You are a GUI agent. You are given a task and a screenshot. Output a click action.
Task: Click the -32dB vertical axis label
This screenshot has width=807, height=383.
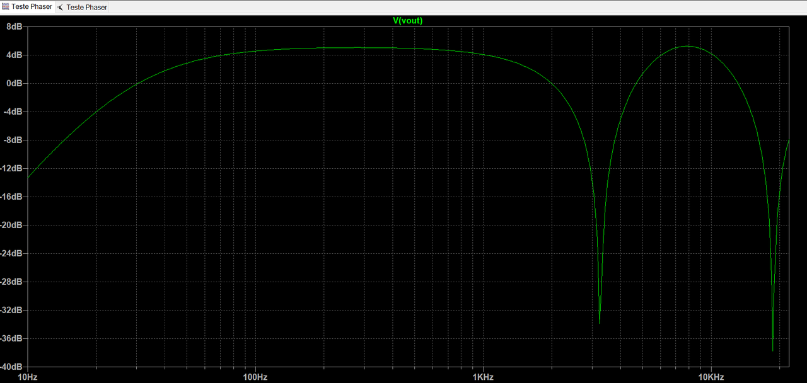coord(12,310)
